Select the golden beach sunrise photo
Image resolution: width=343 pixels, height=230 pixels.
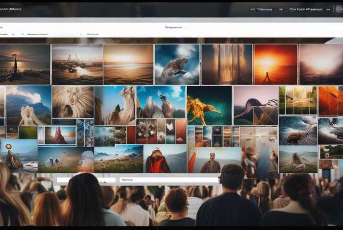(128, 64)
